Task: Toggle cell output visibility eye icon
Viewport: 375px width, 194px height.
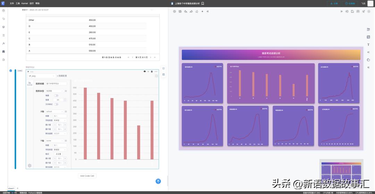Action: click(144, 71)
